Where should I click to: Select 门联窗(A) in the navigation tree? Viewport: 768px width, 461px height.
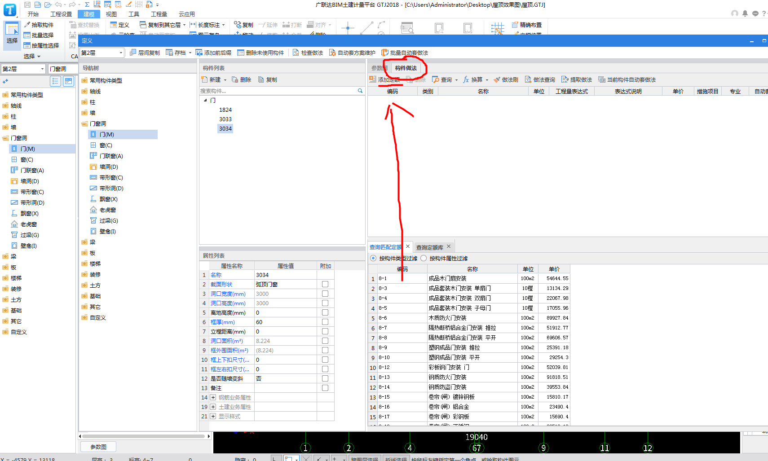click(x=111, y=156)
